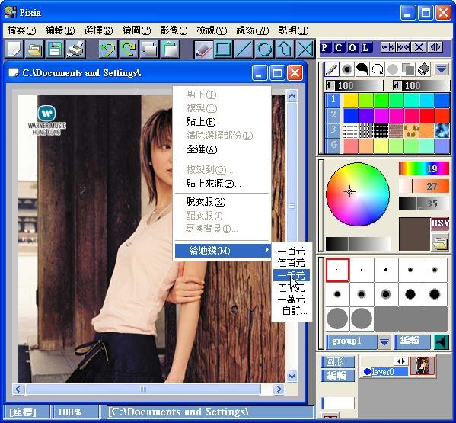The width and height of the screenshot is (456, 423).
Task: Click the 編輯 button below 圖形
Action: (x=338, y=376)
